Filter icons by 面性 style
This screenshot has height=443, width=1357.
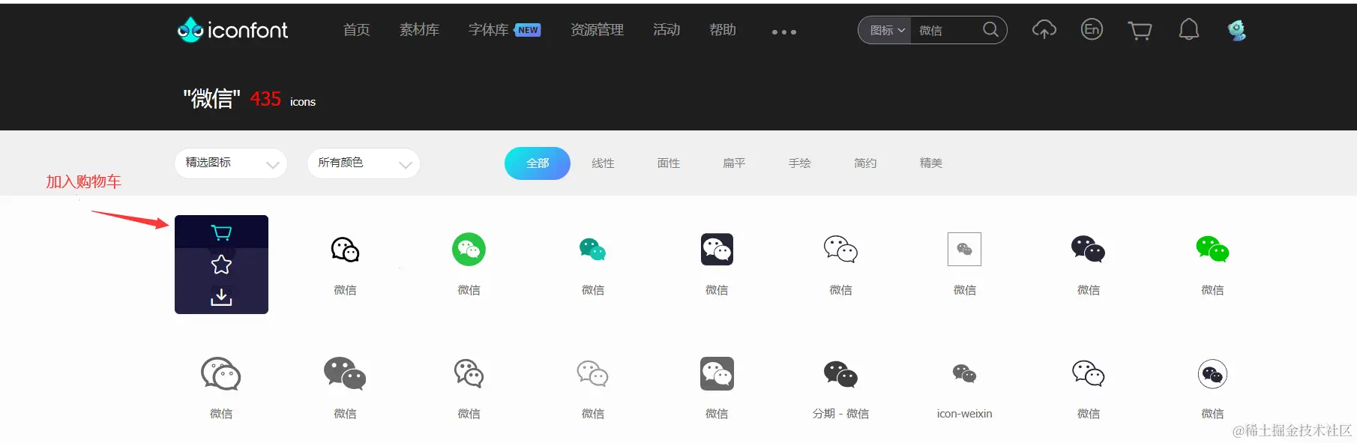pos(669,163)
